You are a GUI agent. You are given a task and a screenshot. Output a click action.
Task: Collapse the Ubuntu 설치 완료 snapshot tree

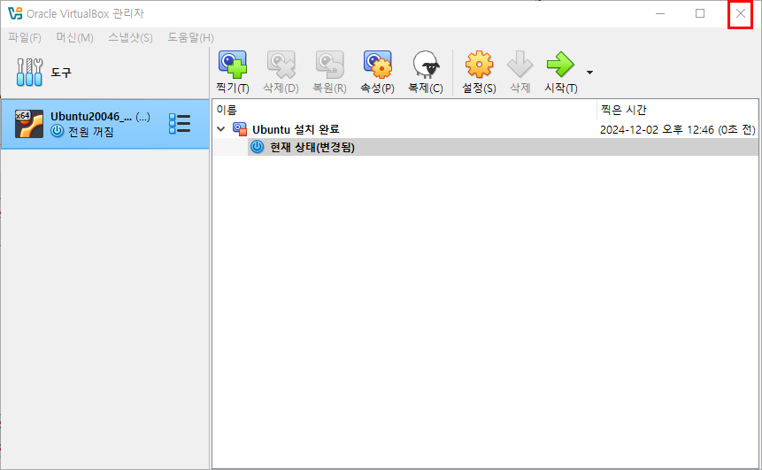221,129
